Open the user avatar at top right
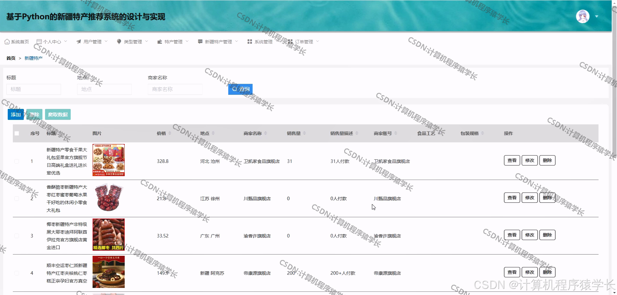This screenshot has height=295, width=617. 583,16
